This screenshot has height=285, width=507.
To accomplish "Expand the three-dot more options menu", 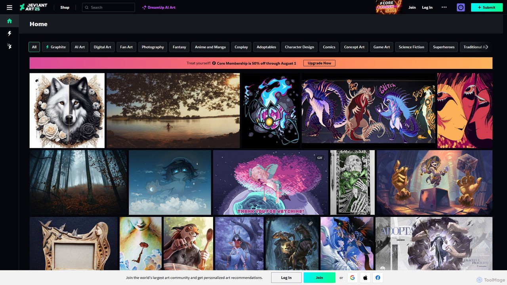I will point(444,7).
